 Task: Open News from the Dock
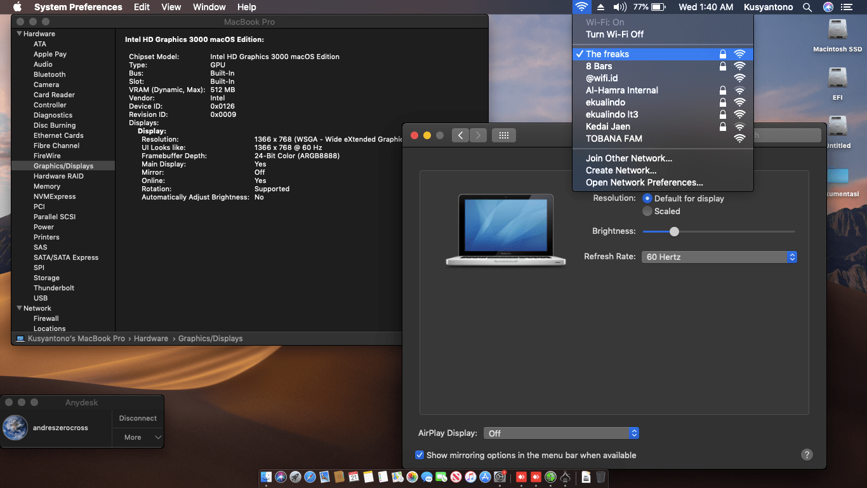point(456,477)
